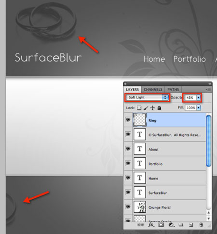Delete layer with trash icon
Viewport: 217px width, 234px height.
tap(201, 225)
